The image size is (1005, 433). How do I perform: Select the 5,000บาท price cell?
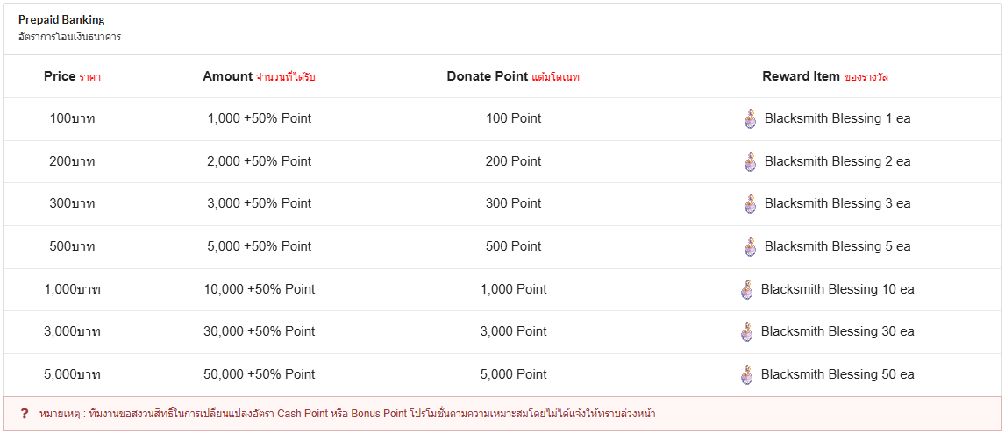click(x=72, y=374)
